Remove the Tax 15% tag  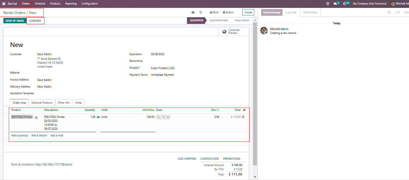[168, 117]
